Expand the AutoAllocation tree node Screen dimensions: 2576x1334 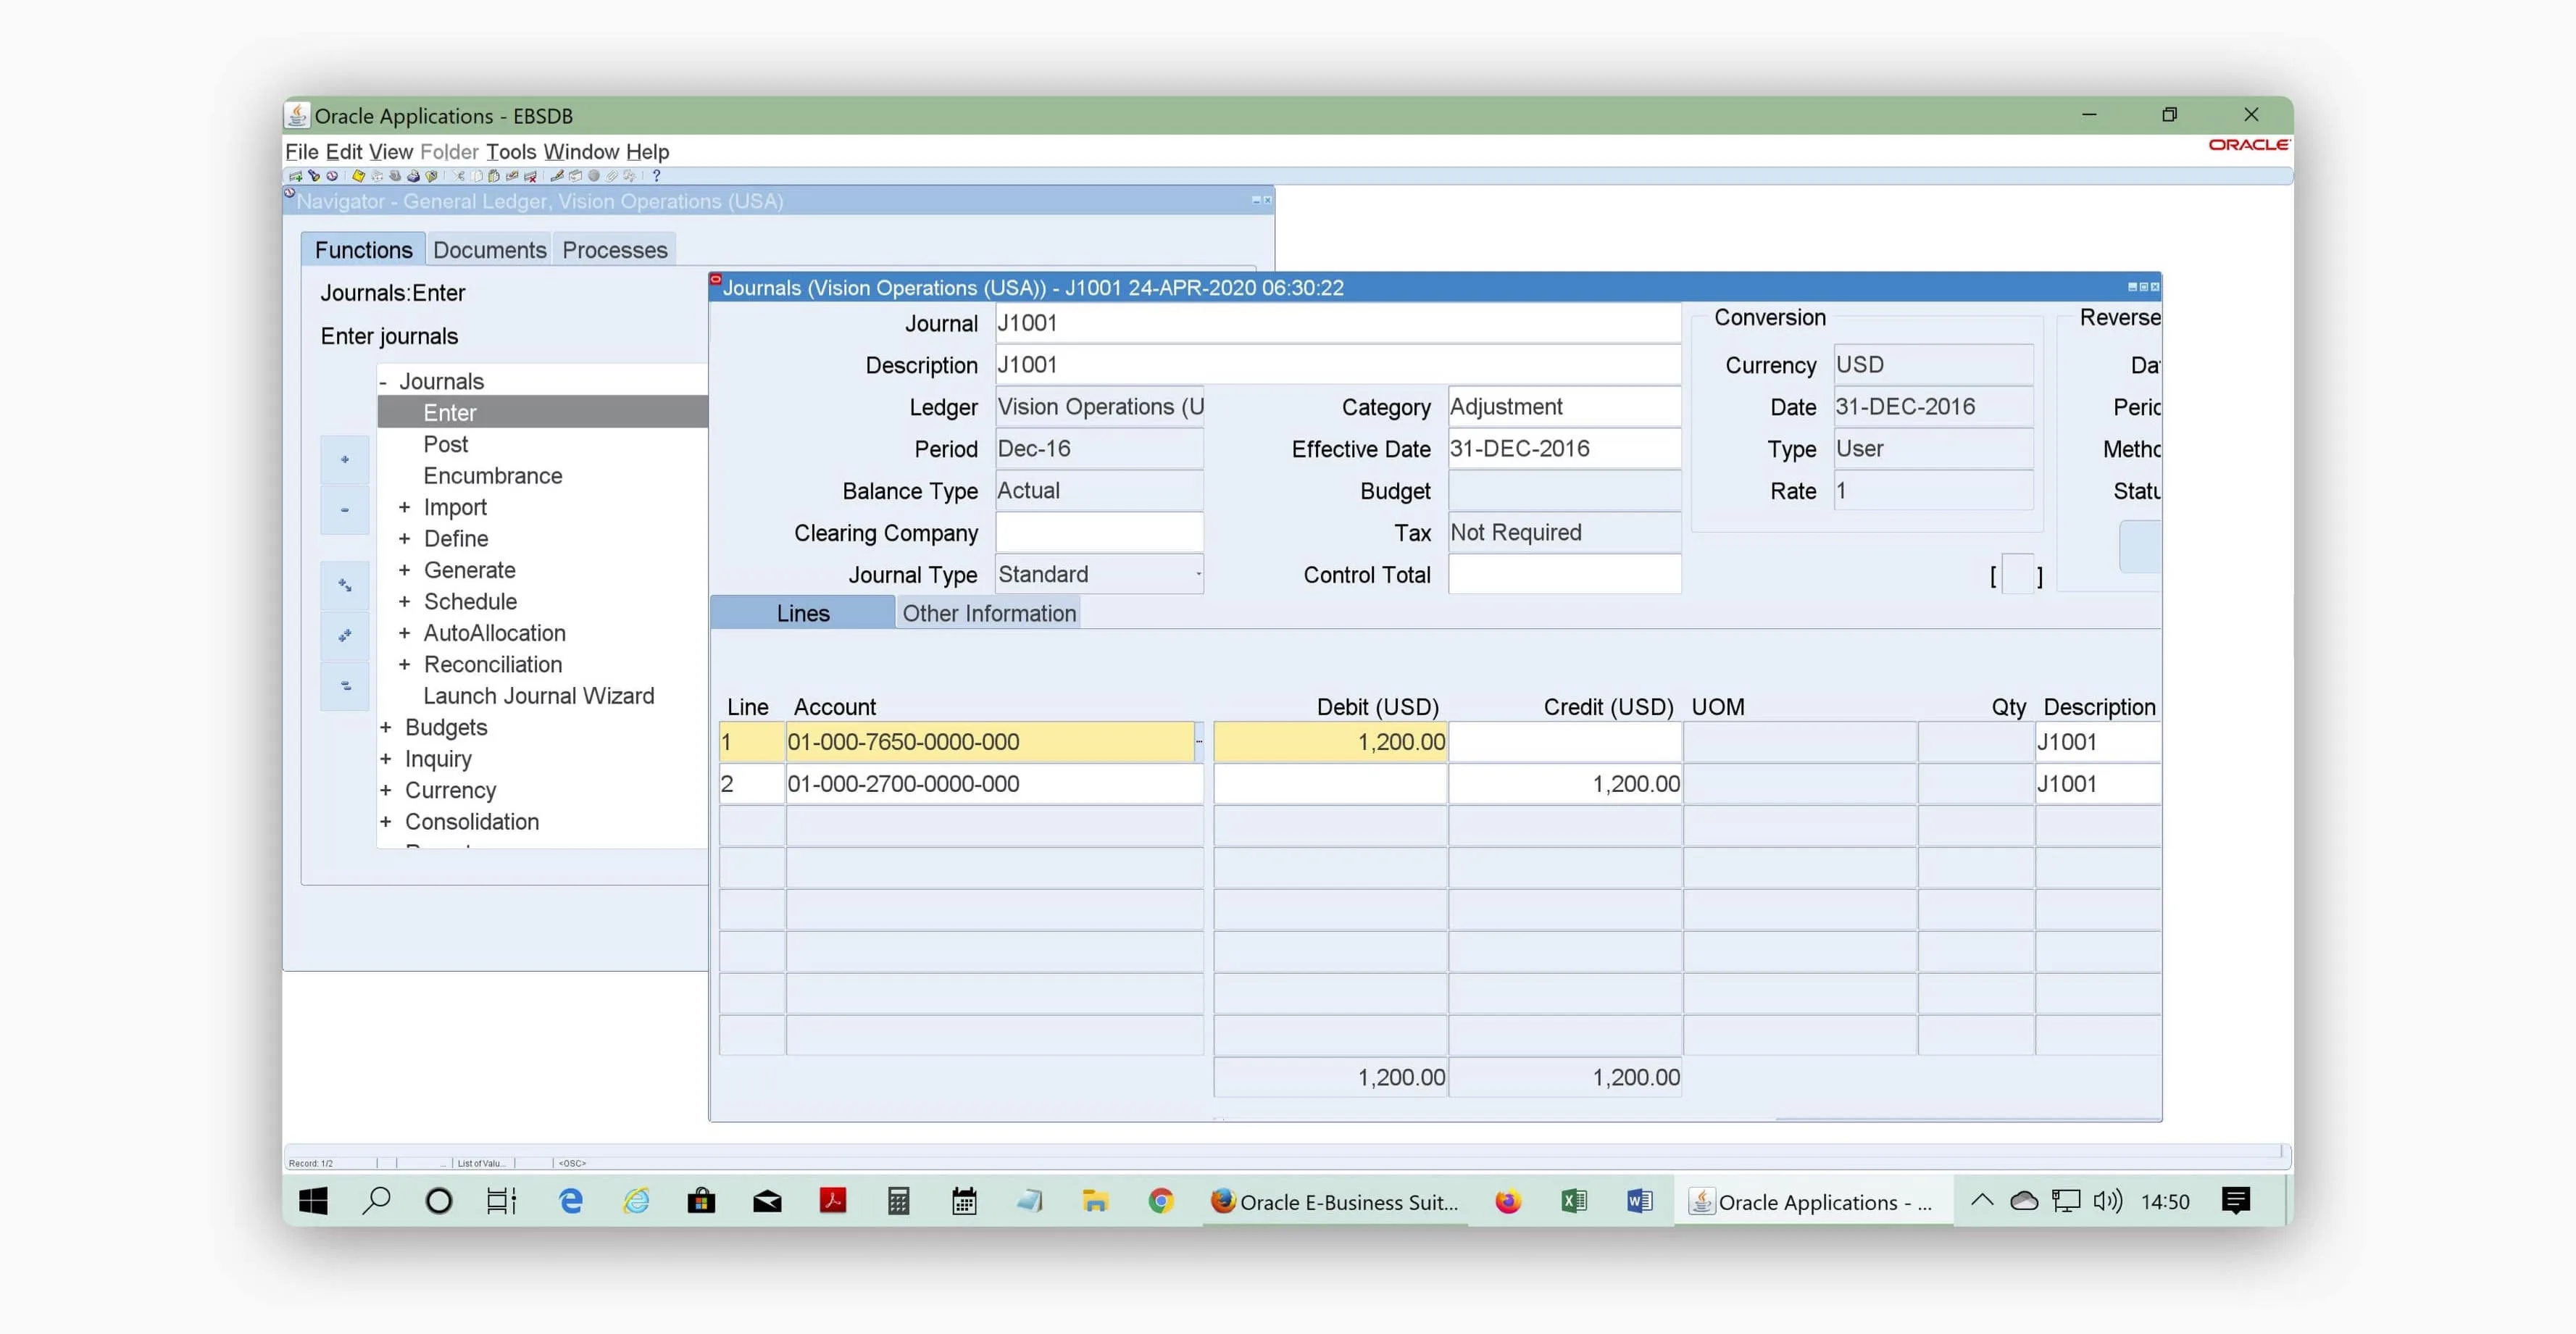tap(404, 634)
